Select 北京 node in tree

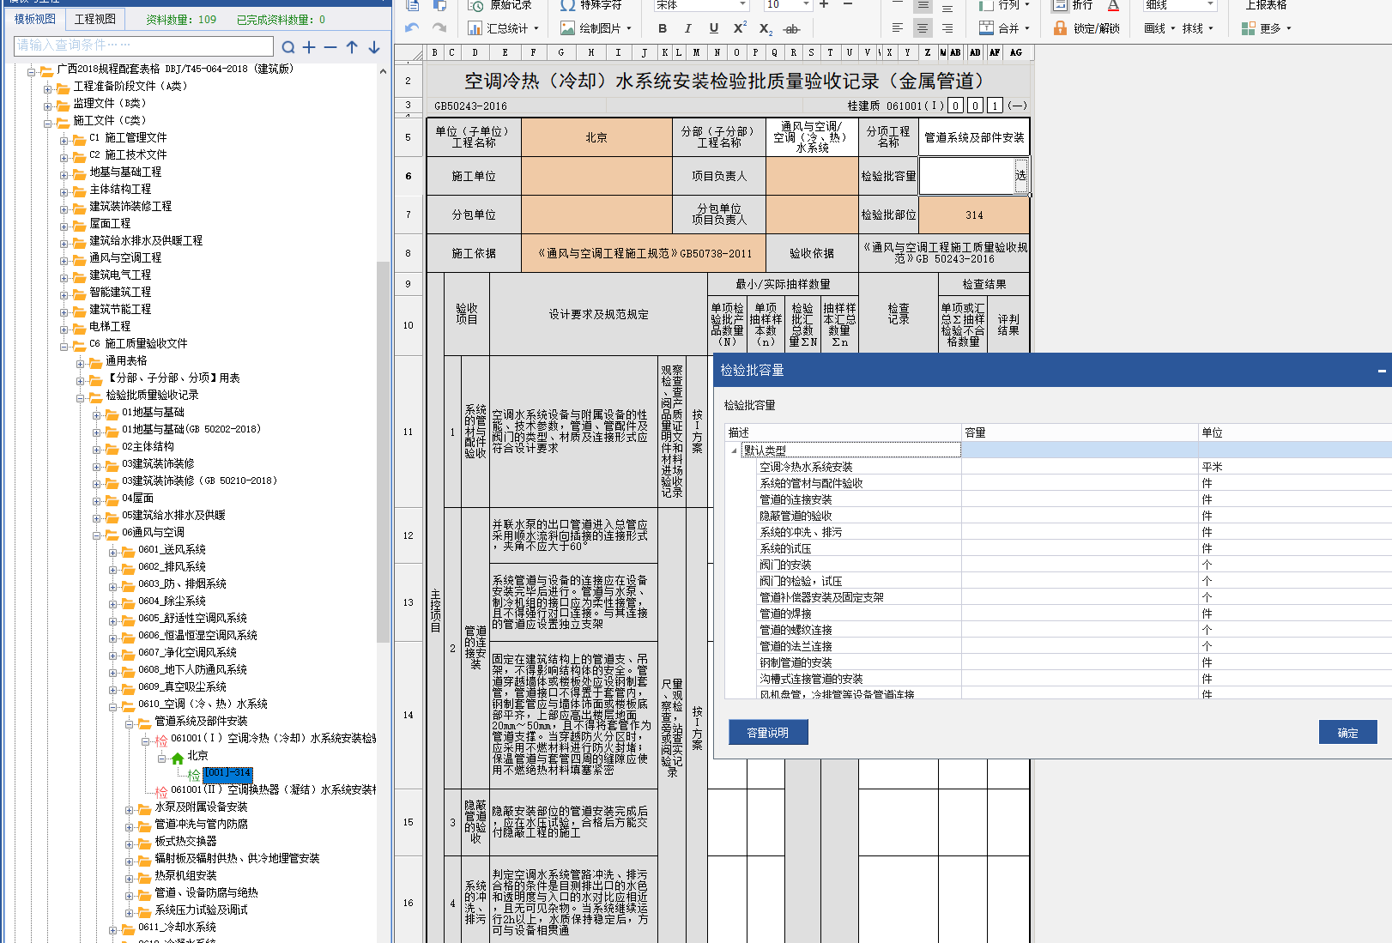198,756
